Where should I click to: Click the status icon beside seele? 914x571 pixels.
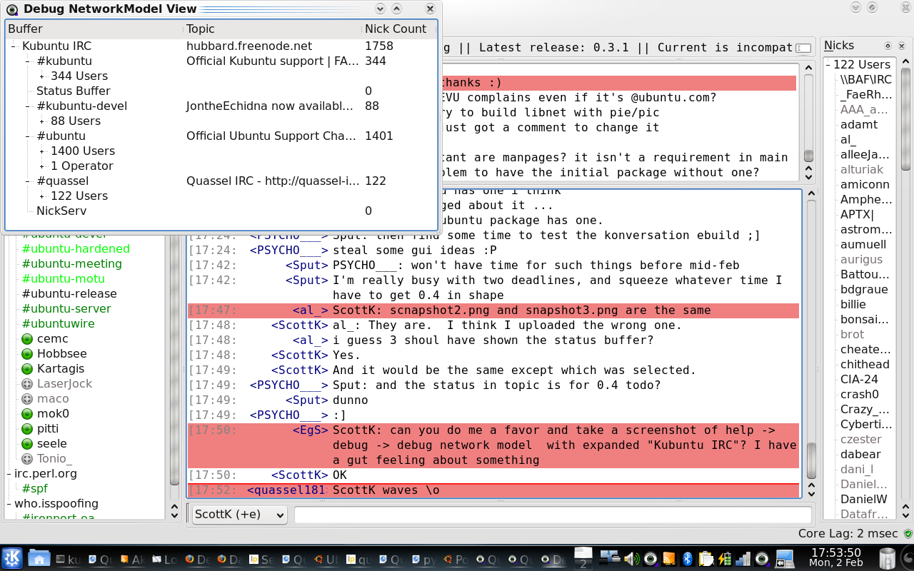click(27, 444)
